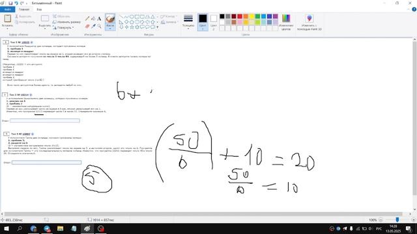Pick the black color swatch
This screenshot has height=234, width=417.
click(x=222, y=16)
